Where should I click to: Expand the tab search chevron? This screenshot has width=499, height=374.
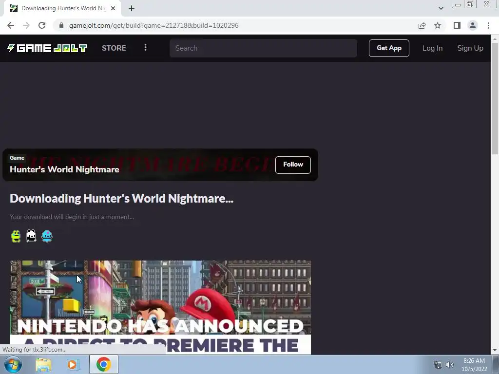point(441,8)
